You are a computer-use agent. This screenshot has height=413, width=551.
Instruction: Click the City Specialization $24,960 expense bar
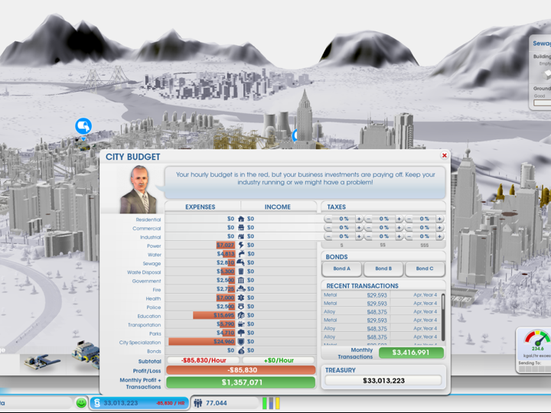point(202,342)
